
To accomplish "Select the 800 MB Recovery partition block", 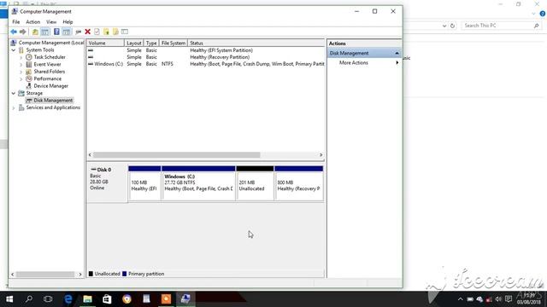I will point(298,183).
